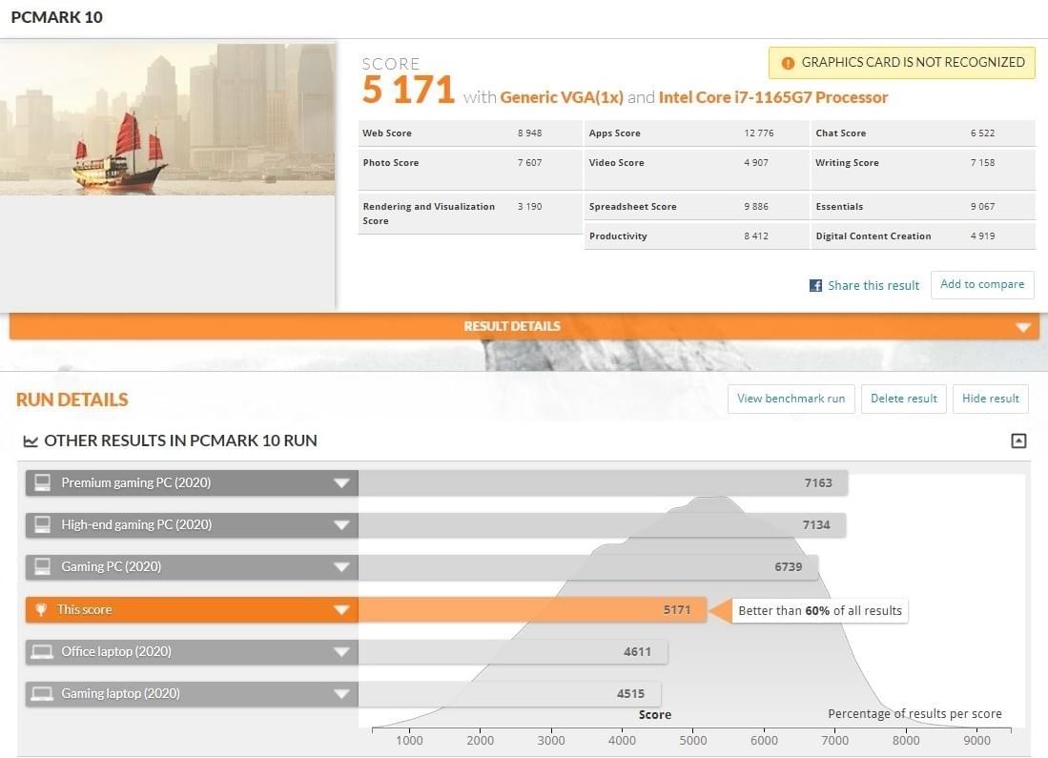Viewport: 1048px width, 758px height.
Task: Click the Percentage of results per score label
Action: 915,714
